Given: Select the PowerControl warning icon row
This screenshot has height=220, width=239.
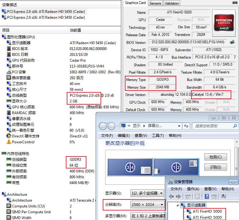Looking at the screenshot, I should coord(9,142).
